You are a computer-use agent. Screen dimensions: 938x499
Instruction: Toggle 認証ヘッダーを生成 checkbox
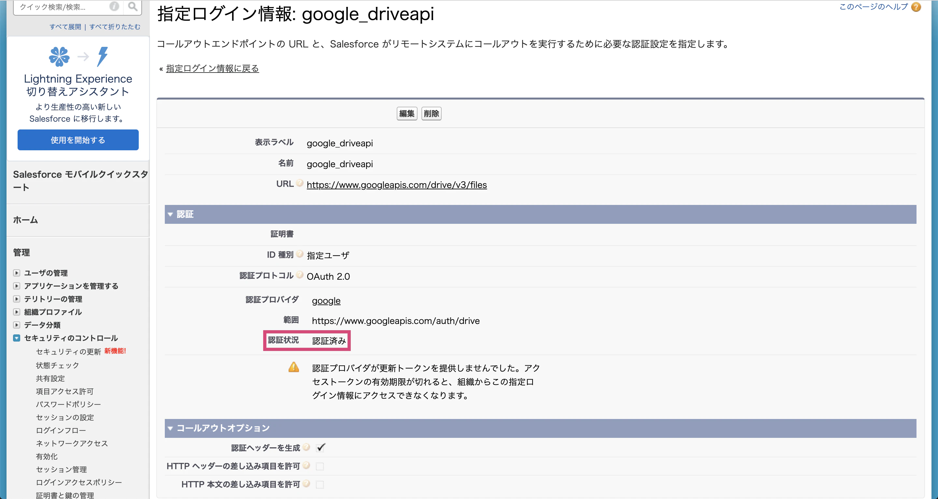point(320,447)
